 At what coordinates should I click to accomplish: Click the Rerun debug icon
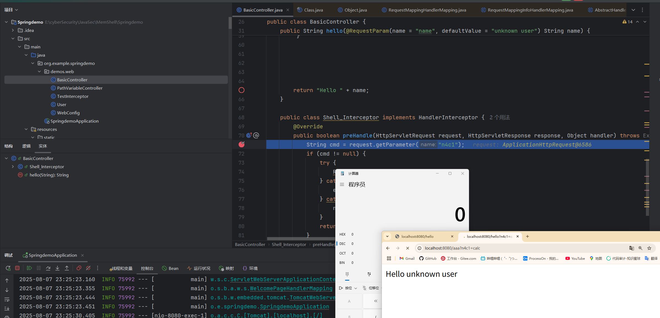point(8,268)
